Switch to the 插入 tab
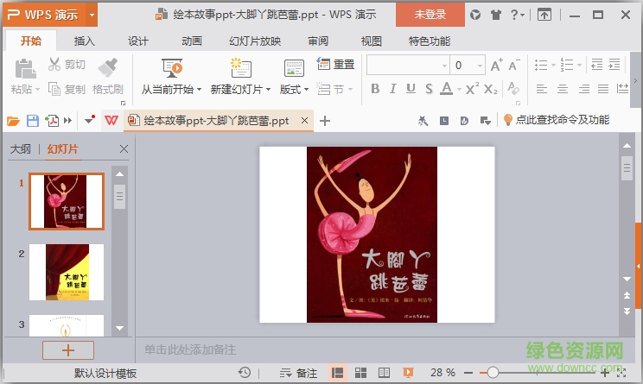 84,41
